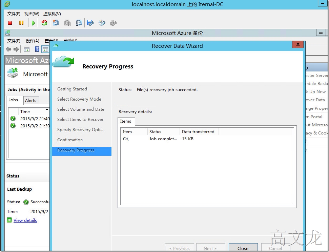Pause the virtual machine
The image size is (329, 252).
click(21, 23)
